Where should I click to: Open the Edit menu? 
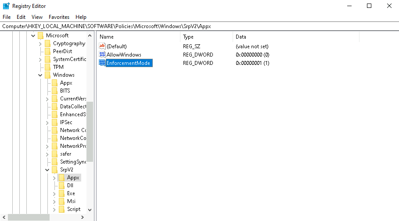(x=21, y=17)
